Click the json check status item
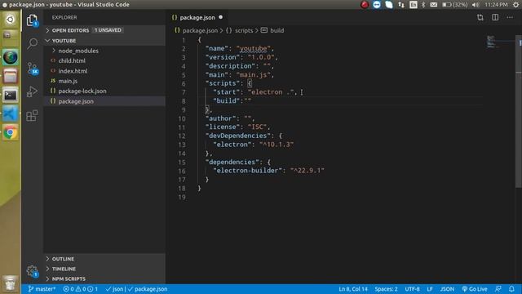 (x=114, y=289)
